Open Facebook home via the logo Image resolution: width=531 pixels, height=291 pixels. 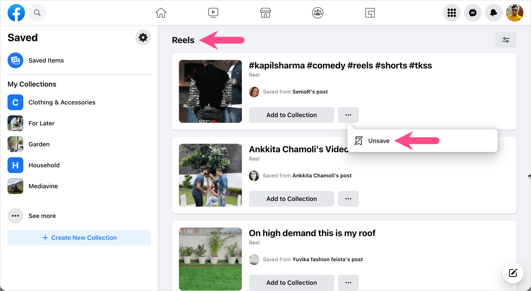click(16, 13)
